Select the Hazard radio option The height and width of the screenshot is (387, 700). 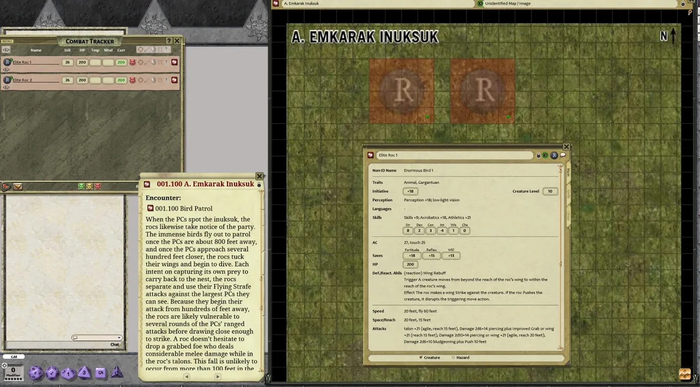coord(461,357)
